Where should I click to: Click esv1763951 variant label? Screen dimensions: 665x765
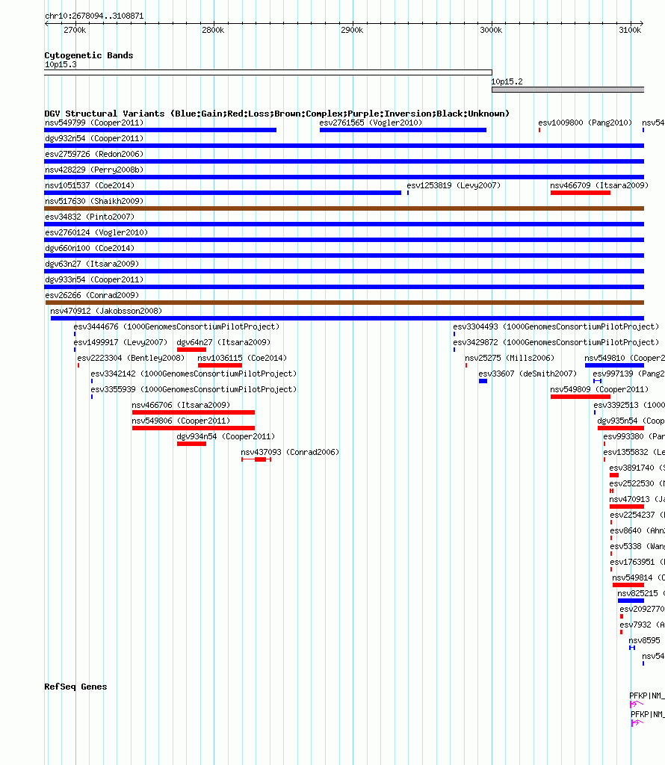pos(637,562)
